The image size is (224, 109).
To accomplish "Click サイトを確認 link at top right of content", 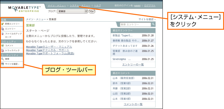I will (x=147, y=19).
